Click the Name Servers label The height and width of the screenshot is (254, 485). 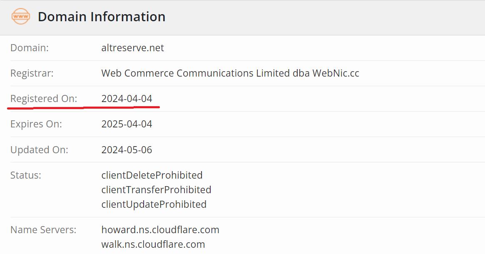(43, 230)
